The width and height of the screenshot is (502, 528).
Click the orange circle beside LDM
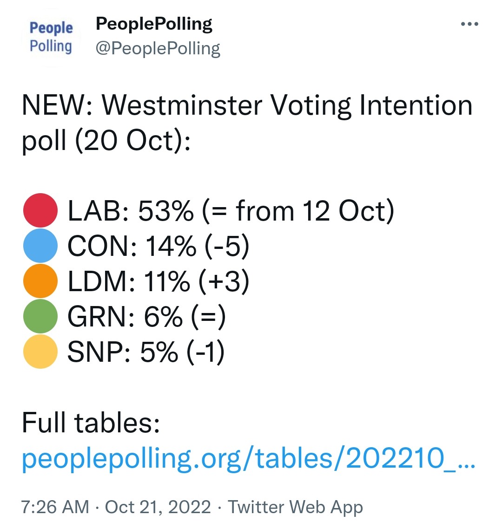[40, 281]
